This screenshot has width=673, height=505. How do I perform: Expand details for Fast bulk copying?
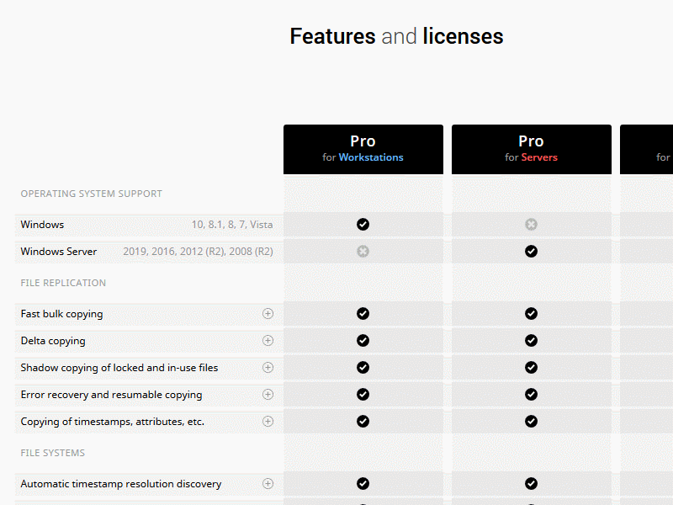pyautogui.click(x=268, y=313)
